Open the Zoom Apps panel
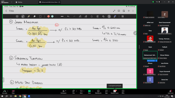This screenshot has height=98, width=175. pyautogui.click(x=106, y=92)
